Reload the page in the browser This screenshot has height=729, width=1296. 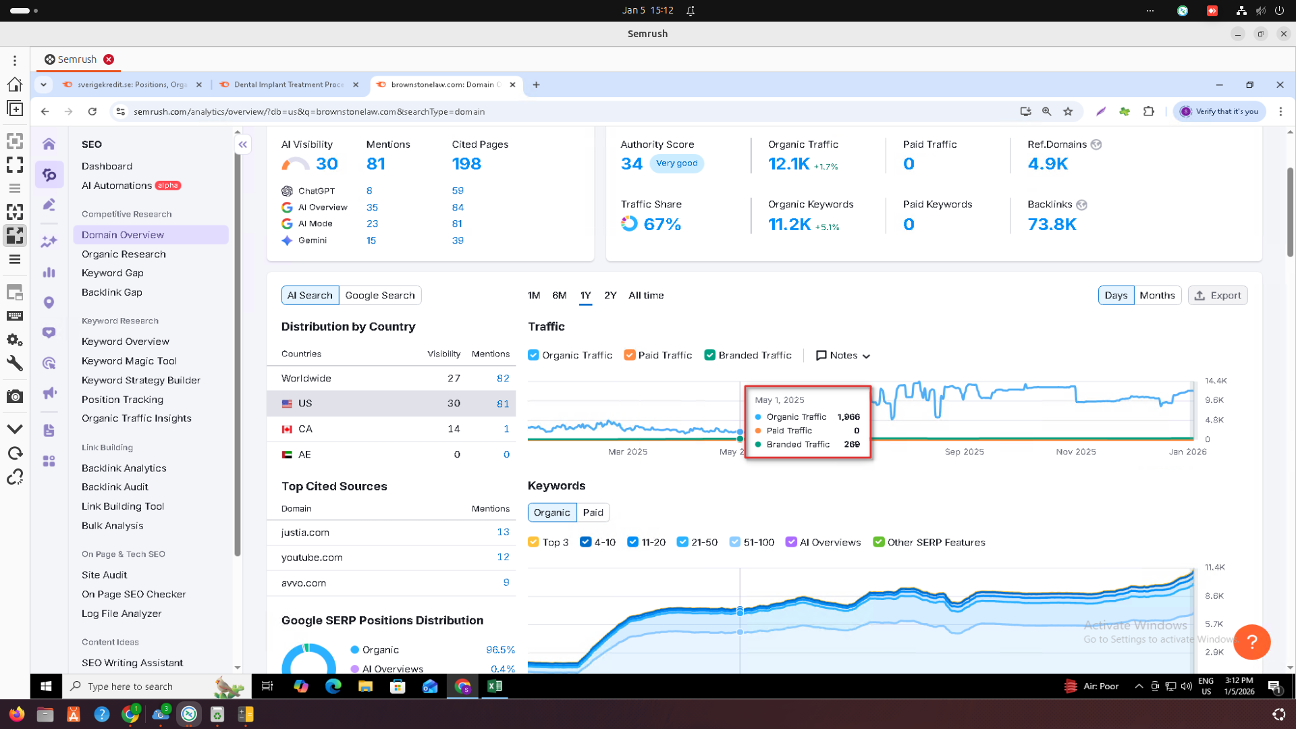[x=92, y=111]
